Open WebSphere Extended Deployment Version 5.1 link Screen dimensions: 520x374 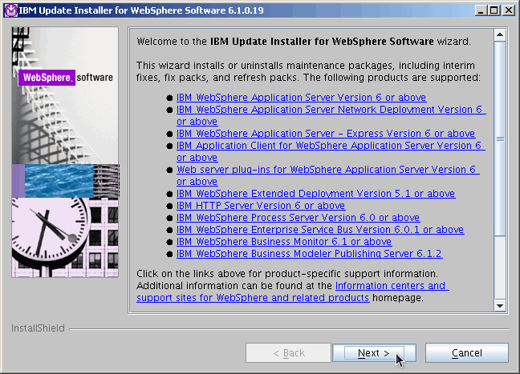pos(315,194)
